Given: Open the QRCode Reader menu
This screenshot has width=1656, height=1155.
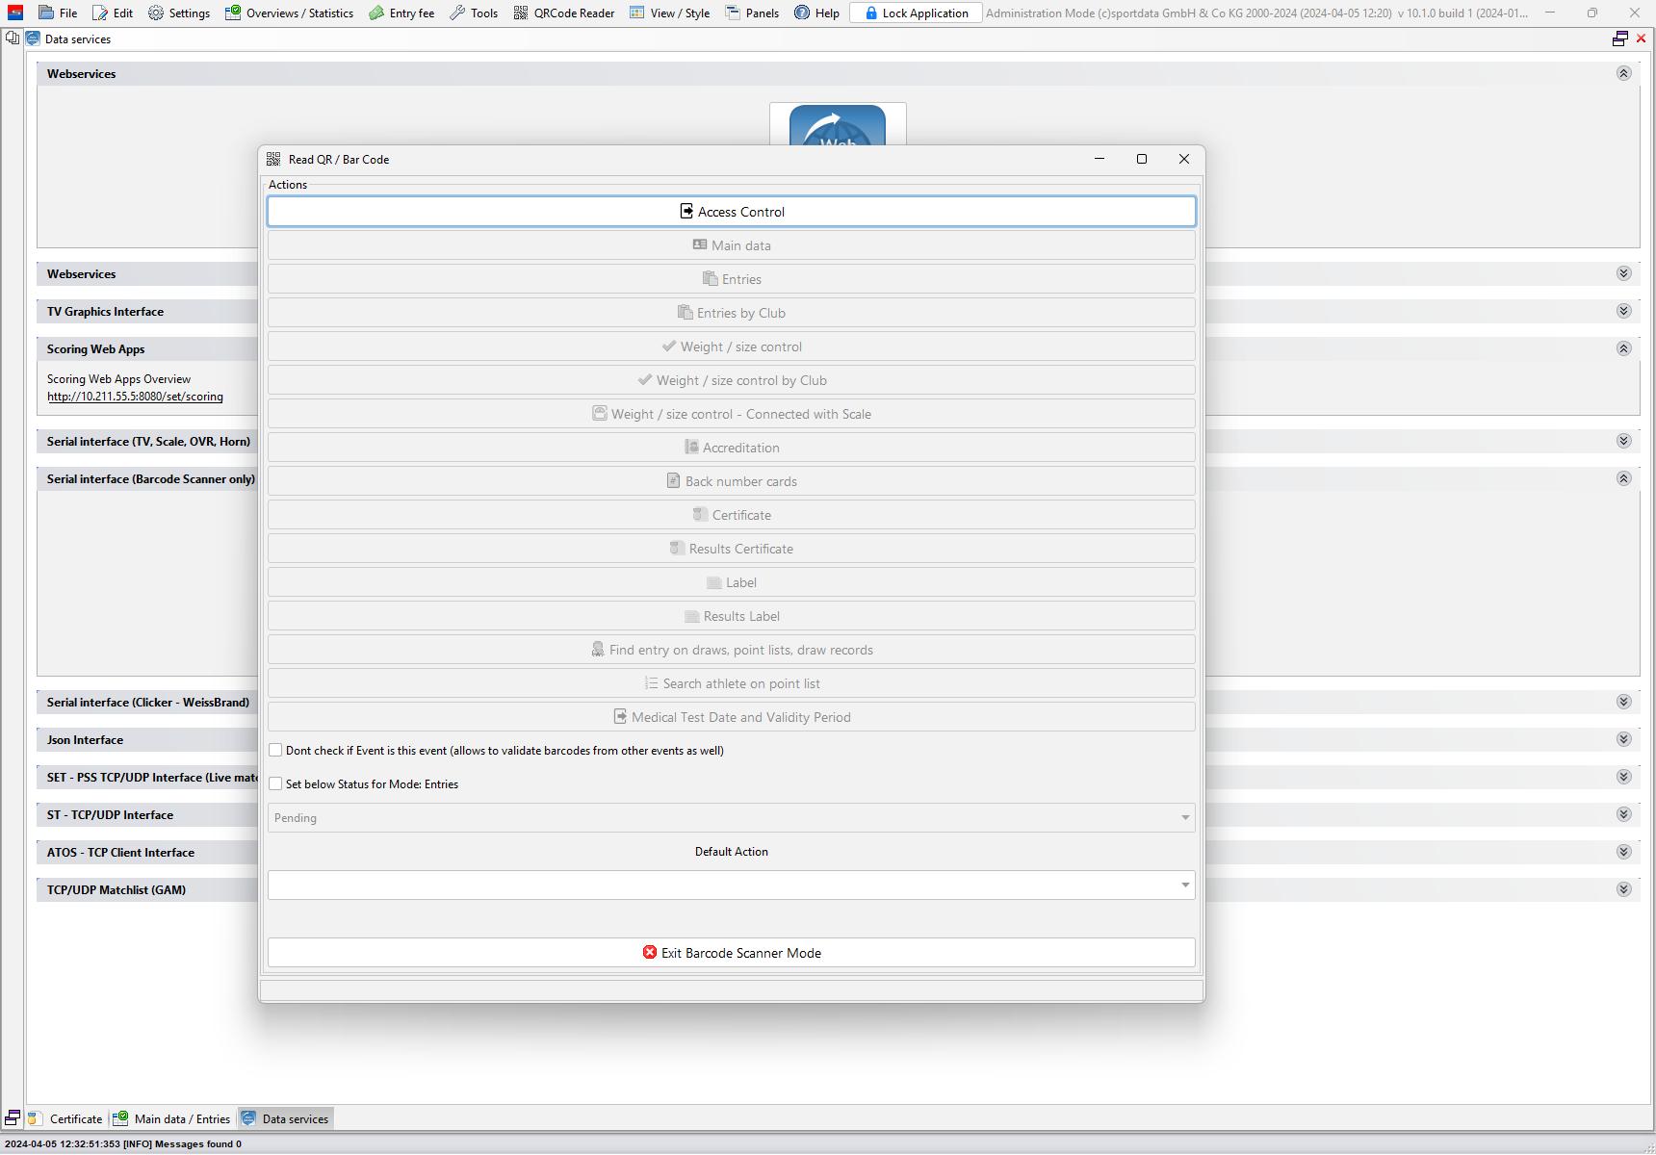Looking at the screenshot, I should [564, 13].
